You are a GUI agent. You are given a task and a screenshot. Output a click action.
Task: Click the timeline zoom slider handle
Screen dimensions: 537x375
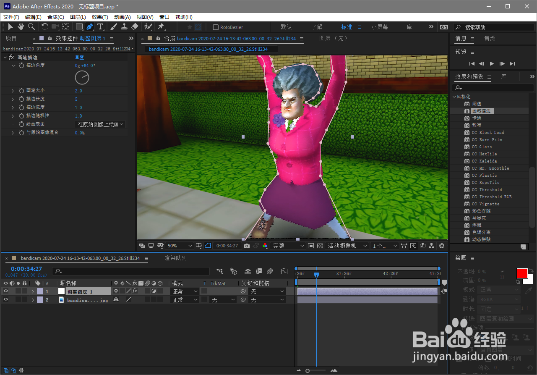308,371
